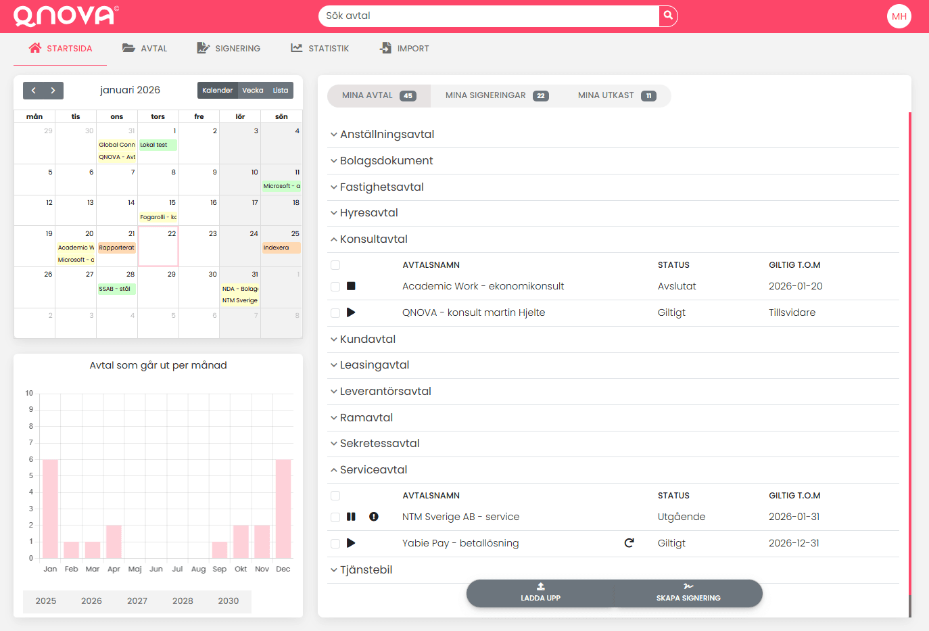Viewport: 929px width, 631px height.
Task: Select Vecka view in calendar
Action: [x=253, y=90]
